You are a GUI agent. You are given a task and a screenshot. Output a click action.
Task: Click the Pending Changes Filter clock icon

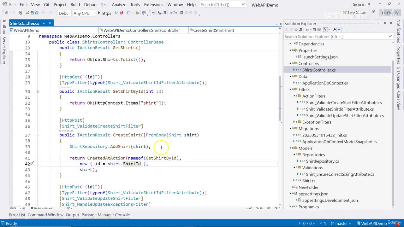click(307, 30)
